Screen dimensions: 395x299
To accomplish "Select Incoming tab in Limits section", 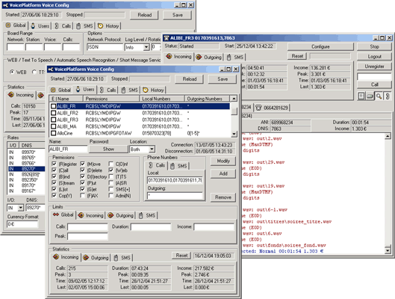I will point(90,215).
